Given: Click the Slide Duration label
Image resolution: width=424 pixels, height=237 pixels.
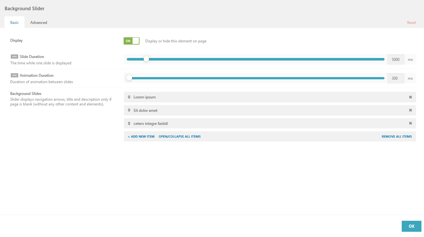Looking at the screenshot, I should [32, 57].
